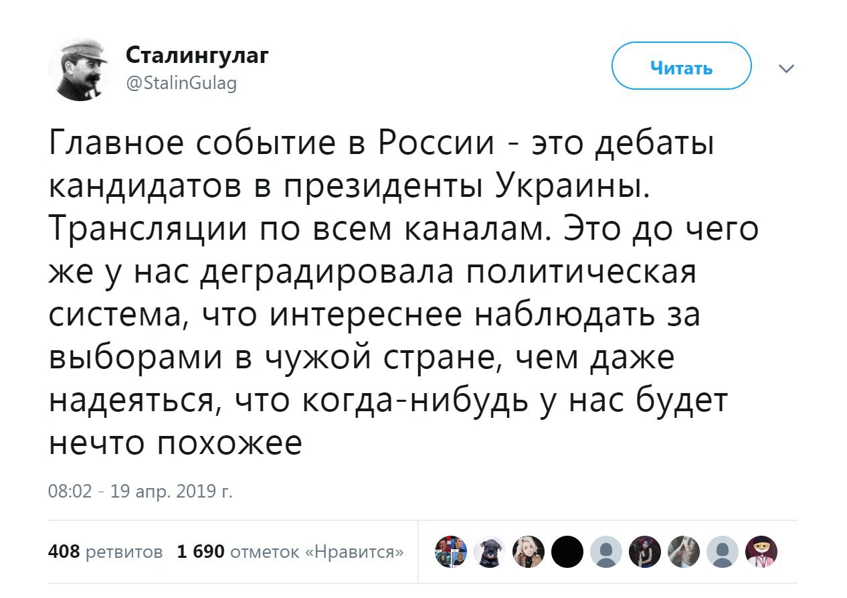Click the blonde woman liker avatar
Image resolution: width=847 pixels, height=598 pixels.
click(528, 552)
